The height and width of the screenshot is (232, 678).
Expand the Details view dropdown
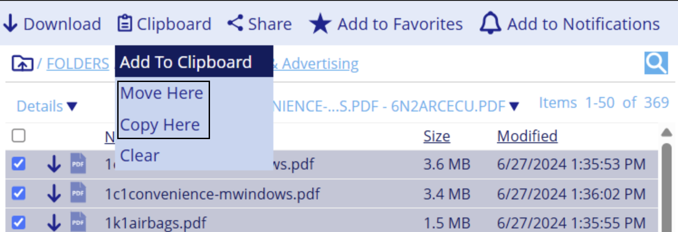(x=47, y=106)
